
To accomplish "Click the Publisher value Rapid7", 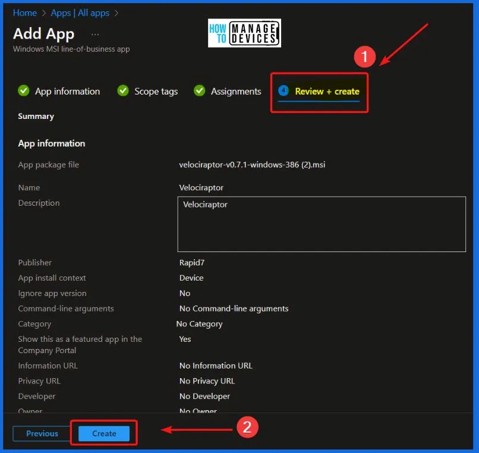I will [191, 263].
